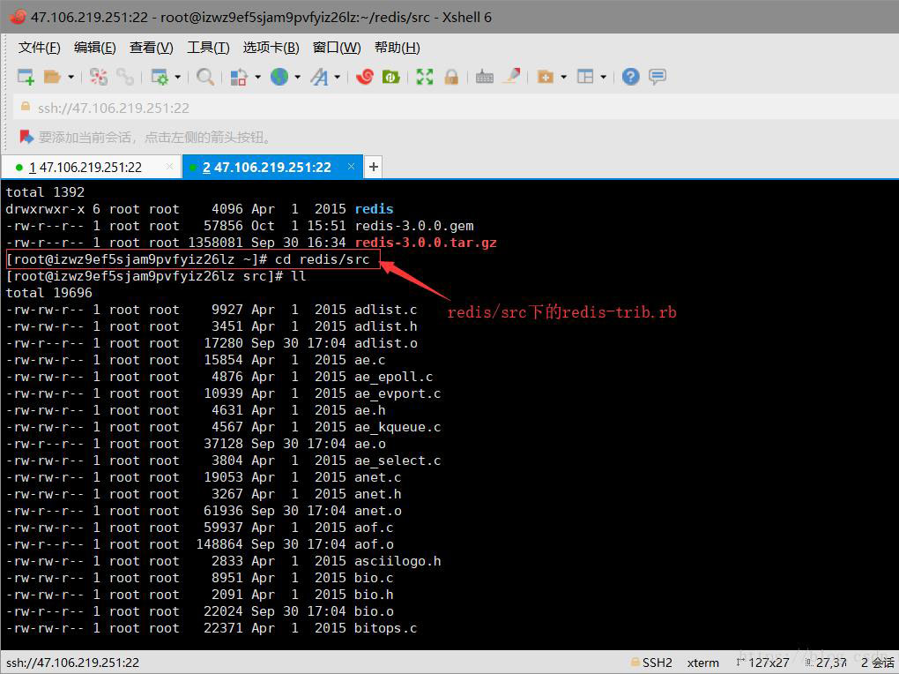Click the xterm status bar entry
Viewport: 899px width, 674px height.
click(x=703, y=663)
